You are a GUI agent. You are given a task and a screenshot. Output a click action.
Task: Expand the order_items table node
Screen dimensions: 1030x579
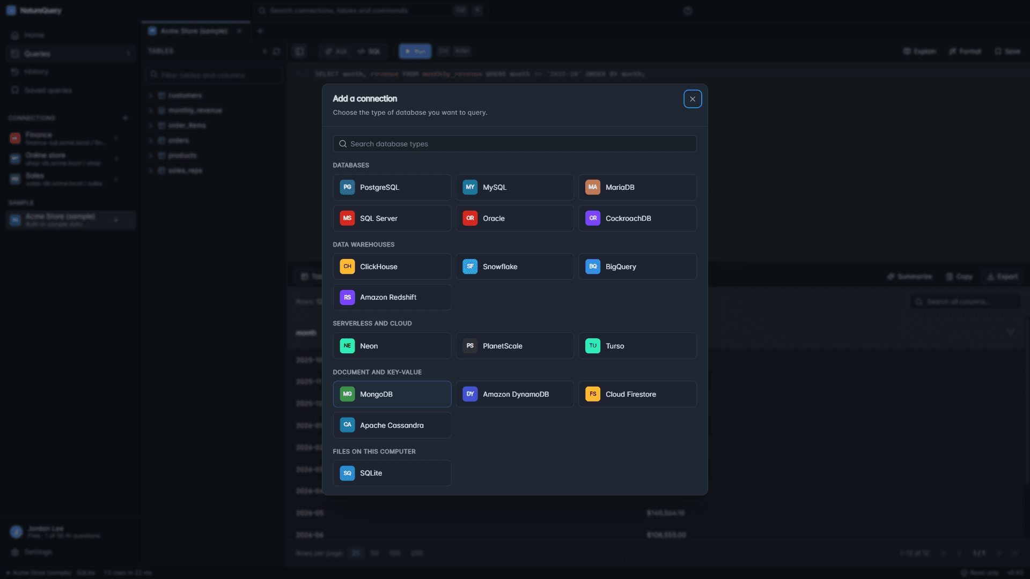click(x=151, y=125)
